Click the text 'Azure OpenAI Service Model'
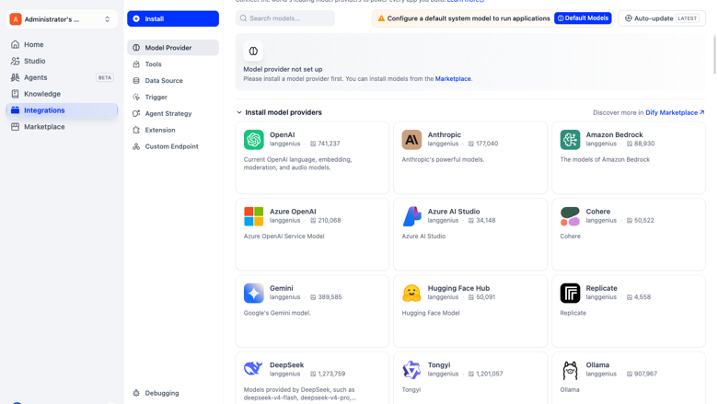This screenshot has height=404, width=718. pos(284,237)
